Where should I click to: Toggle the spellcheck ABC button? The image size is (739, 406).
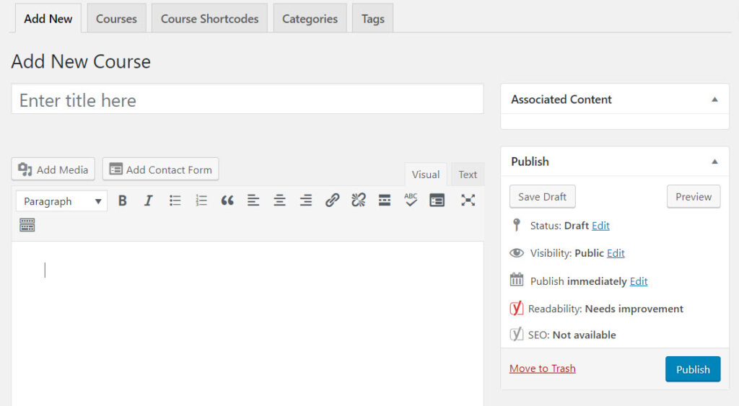[x=411, y=200]
